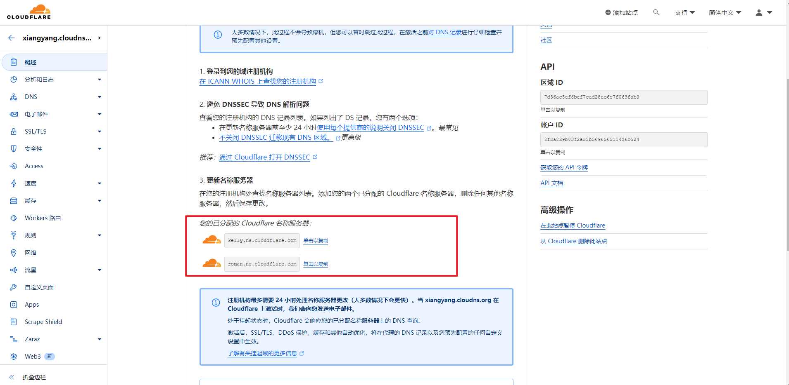Viewport: 789px width, 385px height.
Task: Open 获取您的 API 令牌 link
Action: click(x=564, y=167)
